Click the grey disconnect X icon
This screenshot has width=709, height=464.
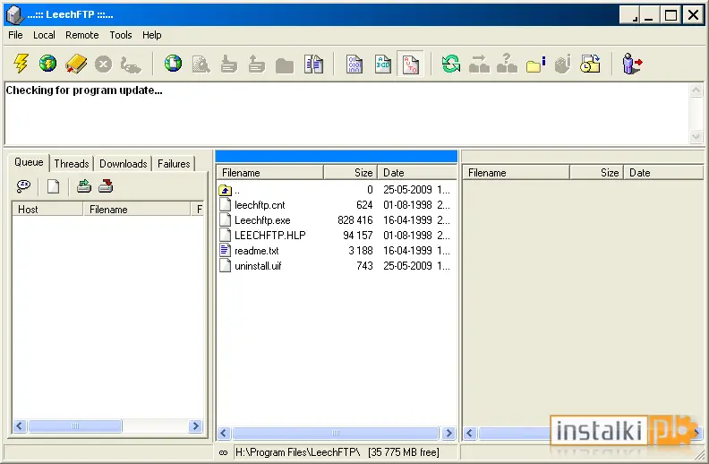[x=104, y=64]
